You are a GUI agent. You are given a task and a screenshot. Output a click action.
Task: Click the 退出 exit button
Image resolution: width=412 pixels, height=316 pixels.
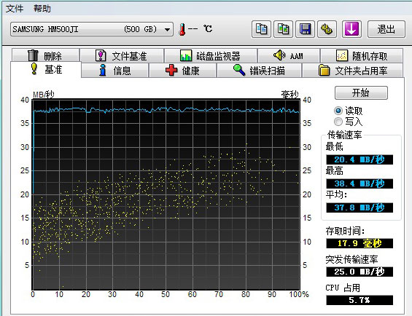pyautogui.click(x=386, y=29)
